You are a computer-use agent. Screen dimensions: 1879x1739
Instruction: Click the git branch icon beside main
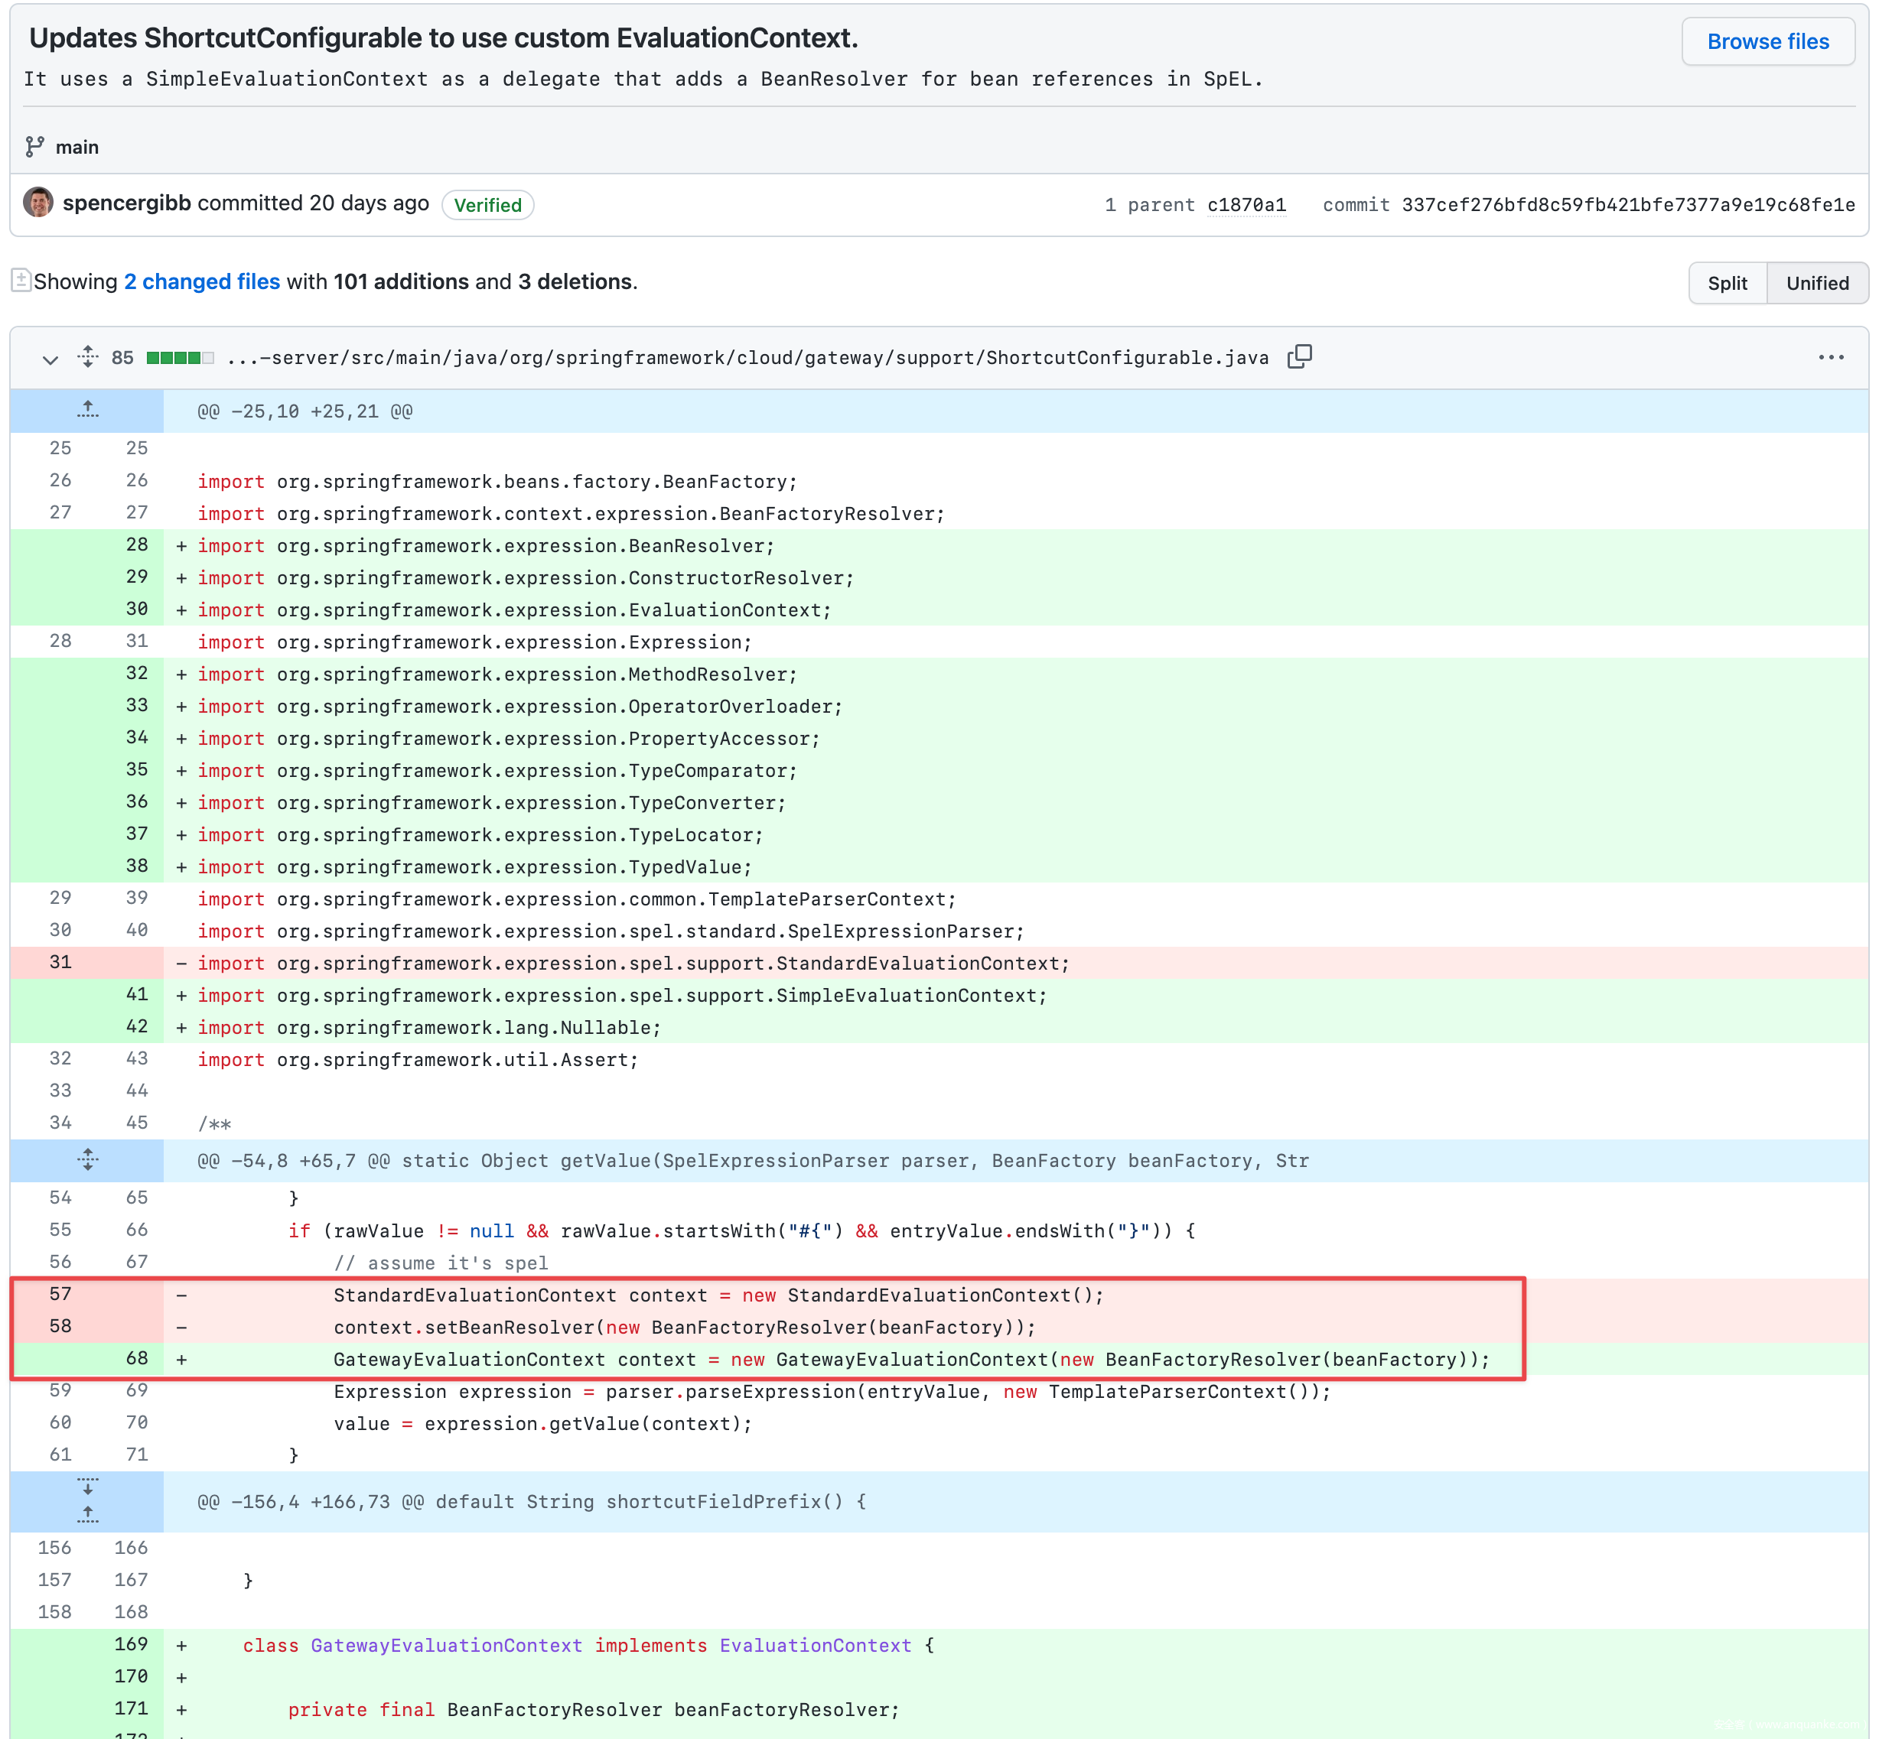point(35,147)
